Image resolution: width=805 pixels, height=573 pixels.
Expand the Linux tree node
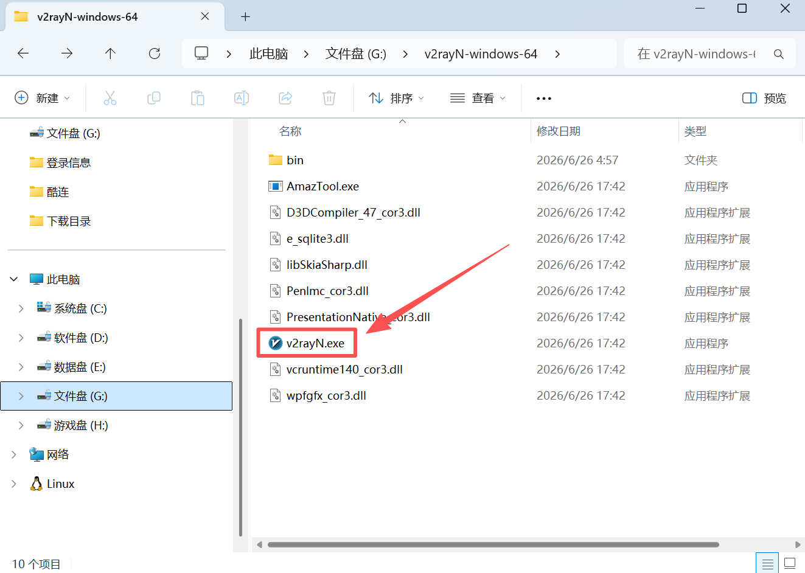[14, 484]
